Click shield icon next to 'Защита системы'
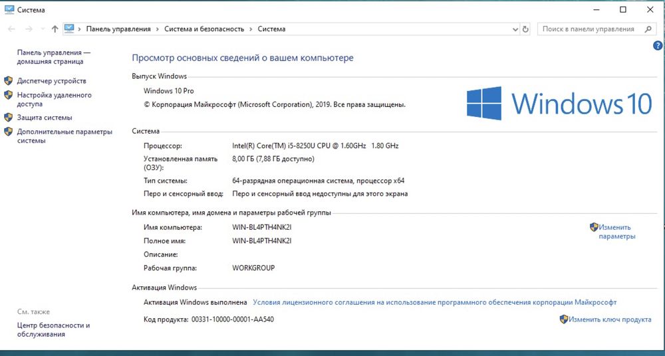665x356 pixels. coord(8,118)
